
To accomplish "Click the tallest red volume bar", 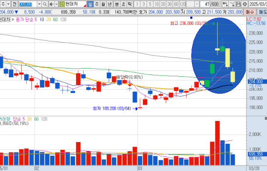I will tap(217, 143).
